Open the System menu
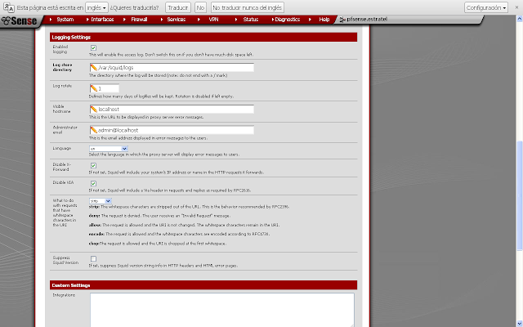 pyautogui.click(x=65, y=20)
